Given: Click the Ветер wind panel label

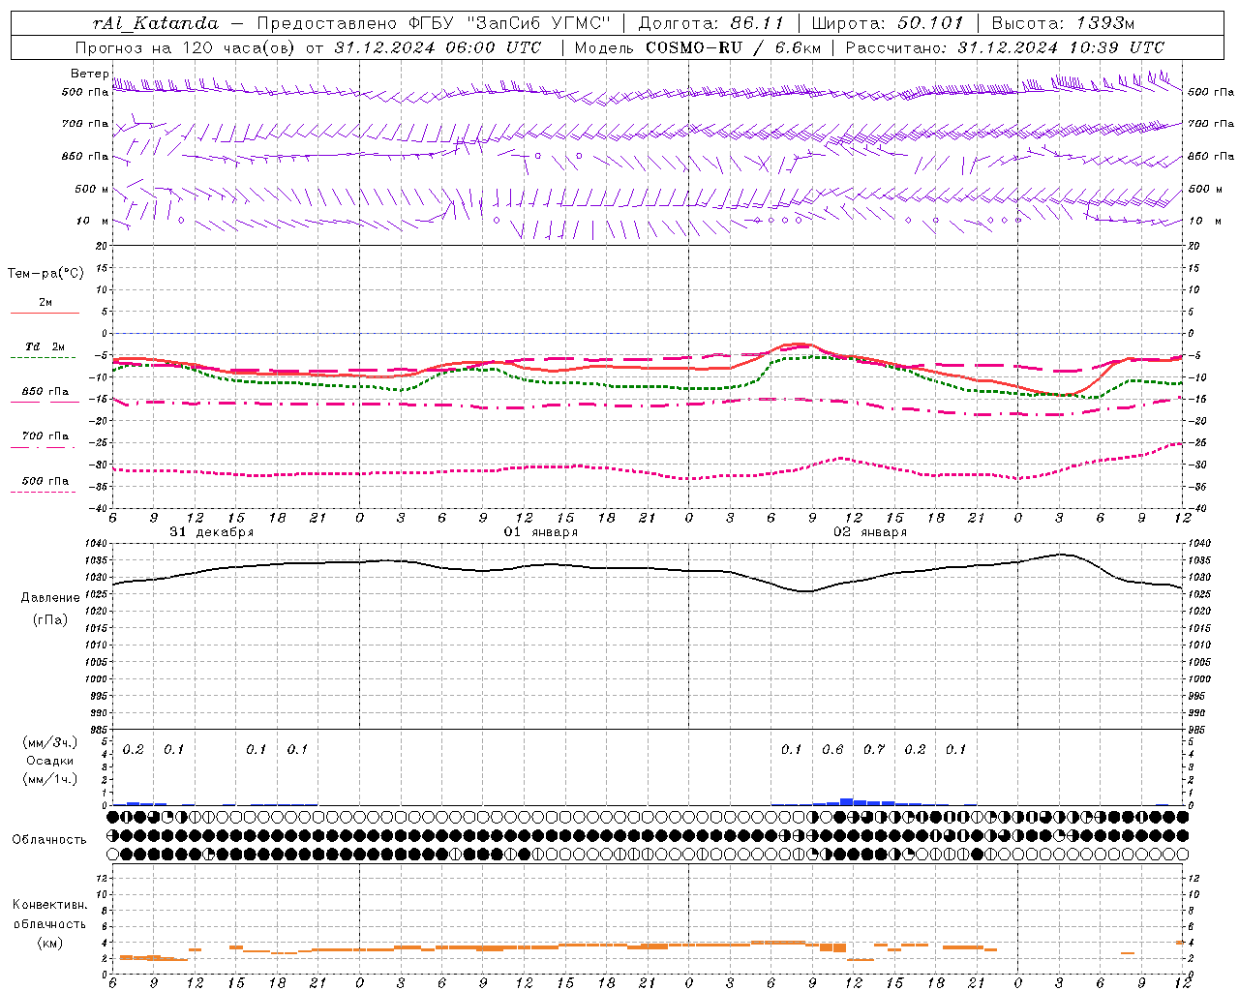Looking at the screenshot, I should [x=89, y=74].
